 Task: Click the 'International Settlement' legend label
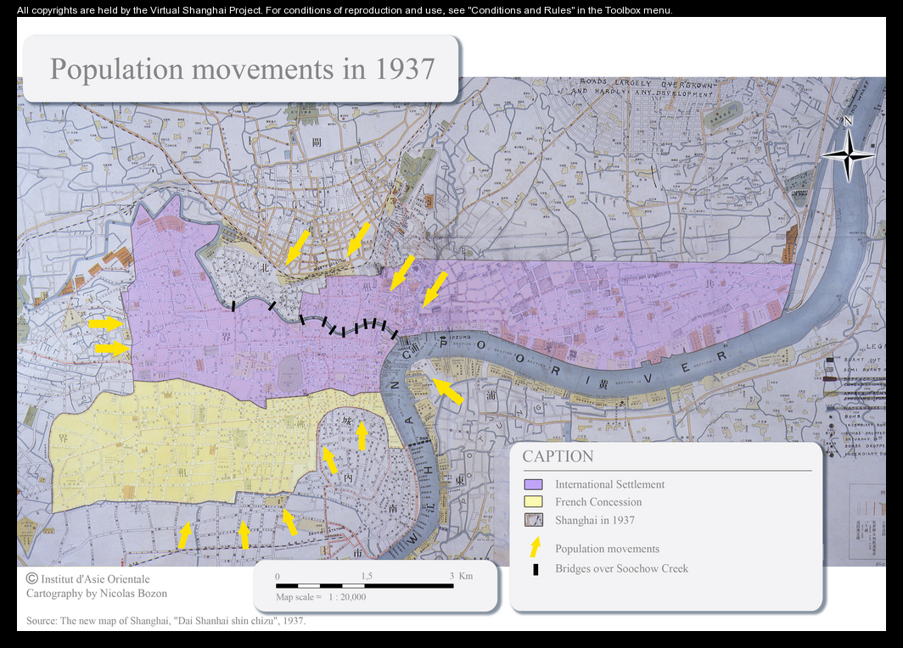point(609,484)
